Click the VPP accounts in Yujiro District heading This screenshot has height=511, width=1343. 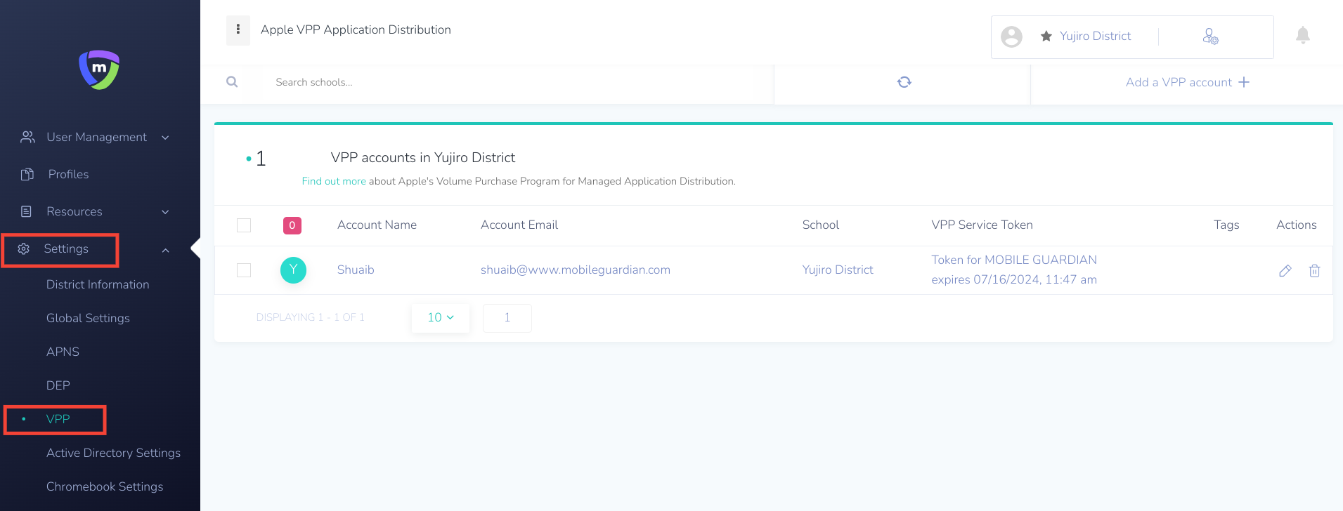tap(423, 157)
